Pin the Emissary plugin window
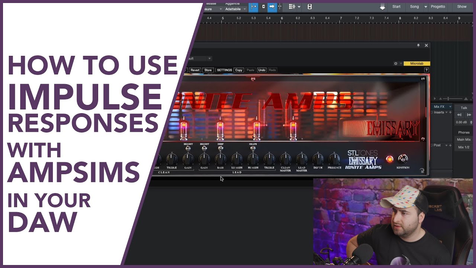Viewport: 476px width, 268px height. tap(418, 45)
